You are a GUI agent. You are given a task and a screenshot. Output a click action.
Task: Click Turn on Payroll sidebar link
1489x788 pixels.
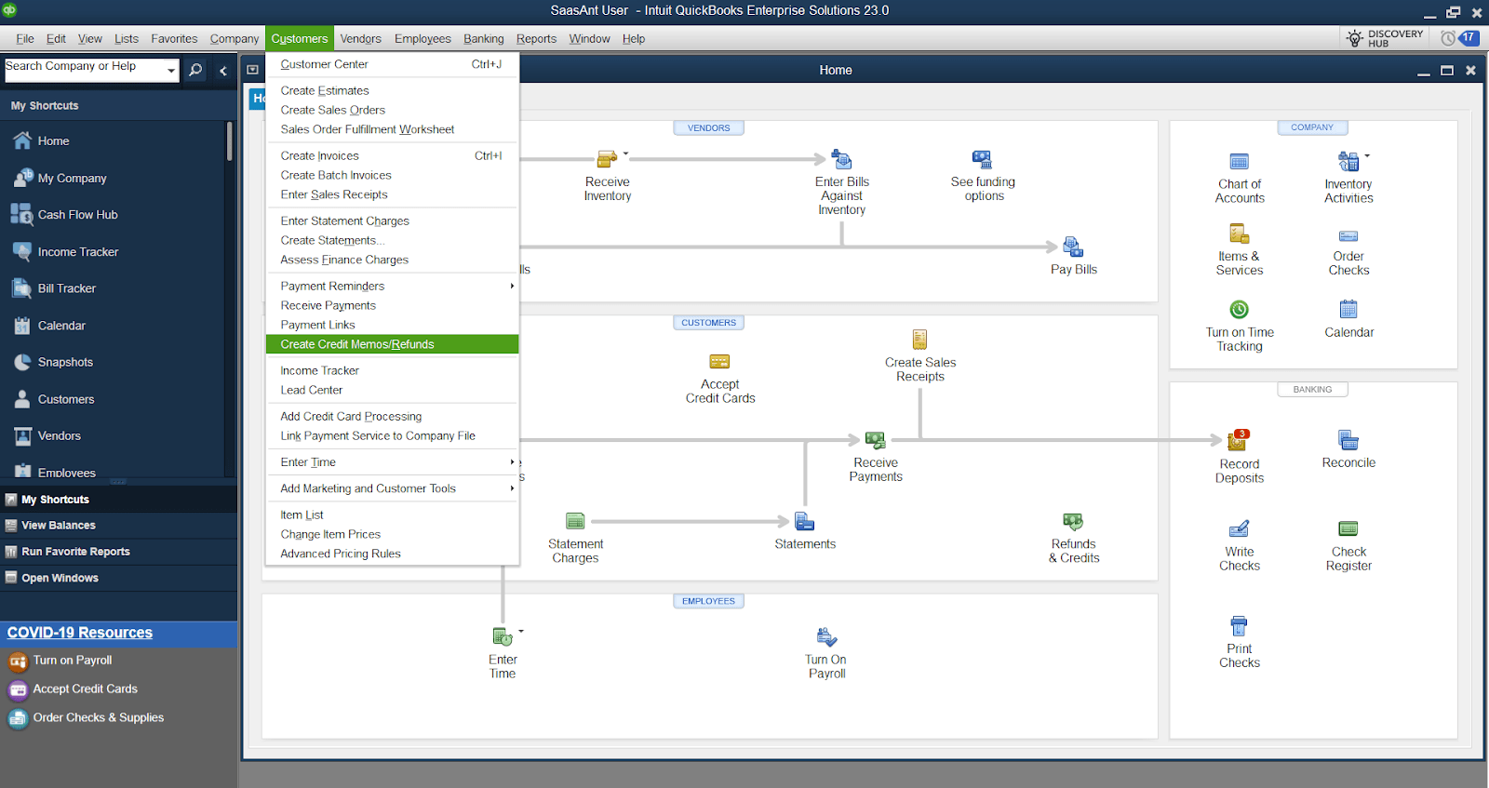pos(73,661)
